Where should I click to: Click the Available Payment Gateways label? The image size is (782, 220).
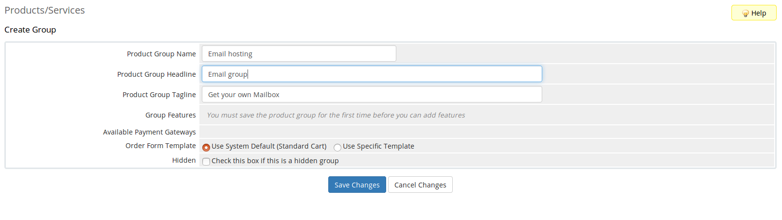click(149, 132)
